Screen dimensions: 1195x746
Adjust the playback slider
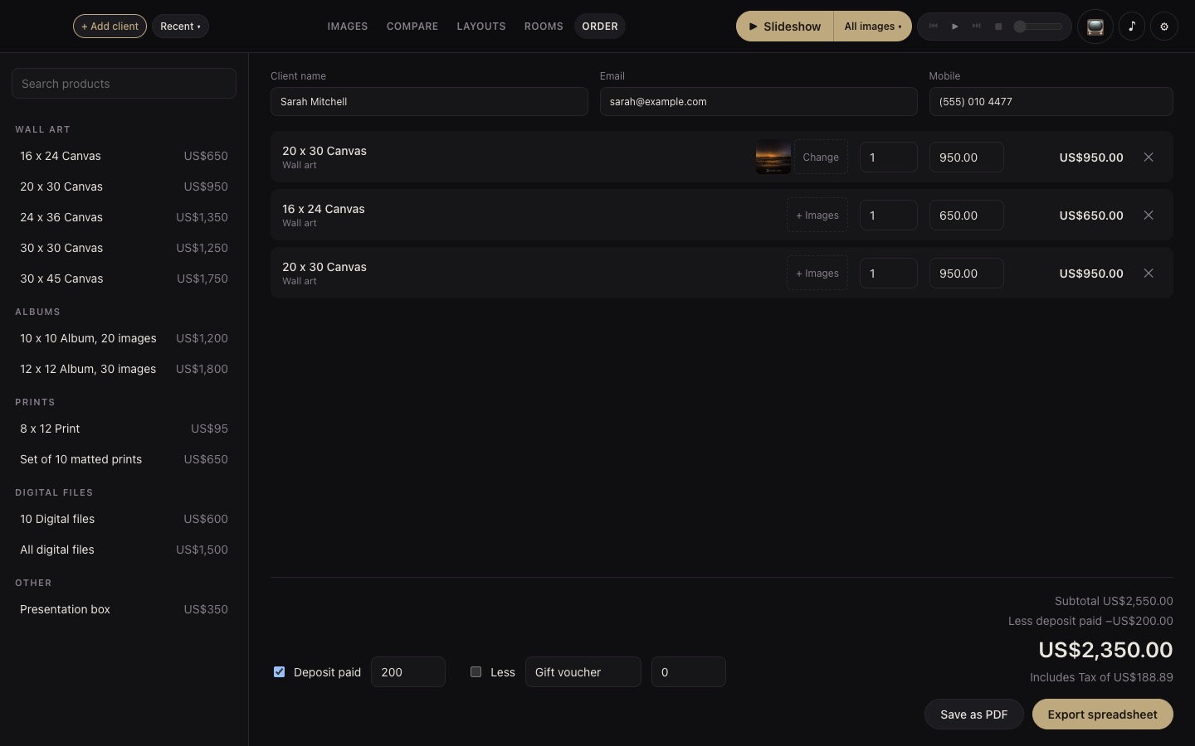1038,27
